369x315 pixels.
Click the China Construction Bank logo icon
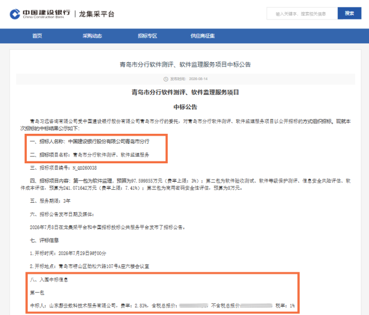(15, 14)
